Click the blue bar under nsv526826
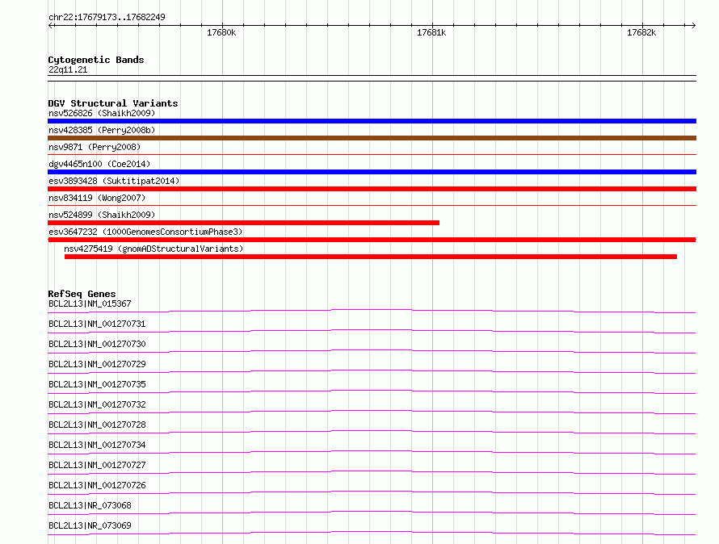This screenshot has height=544, width=719. pyautogui.click(x=372, y=121)
